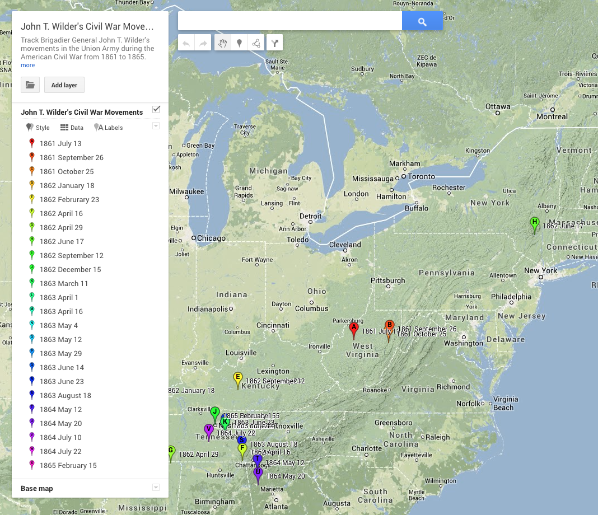Click the redo arrow button

click(203, 43)
